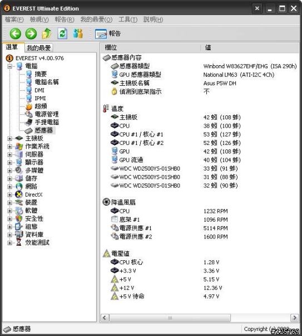Select the CPU #1 / 核心 #1 temperature row
The image size is (302, 336).
(200, 134)
